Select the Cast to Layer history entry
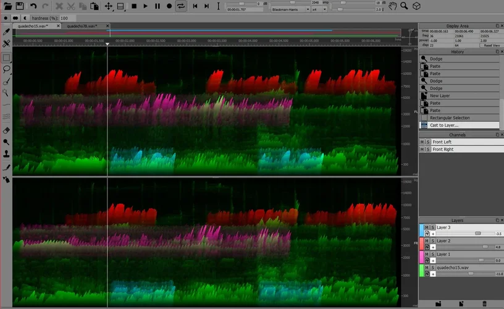The width and height of the screenshot is (504, 309). coord(444,125)
